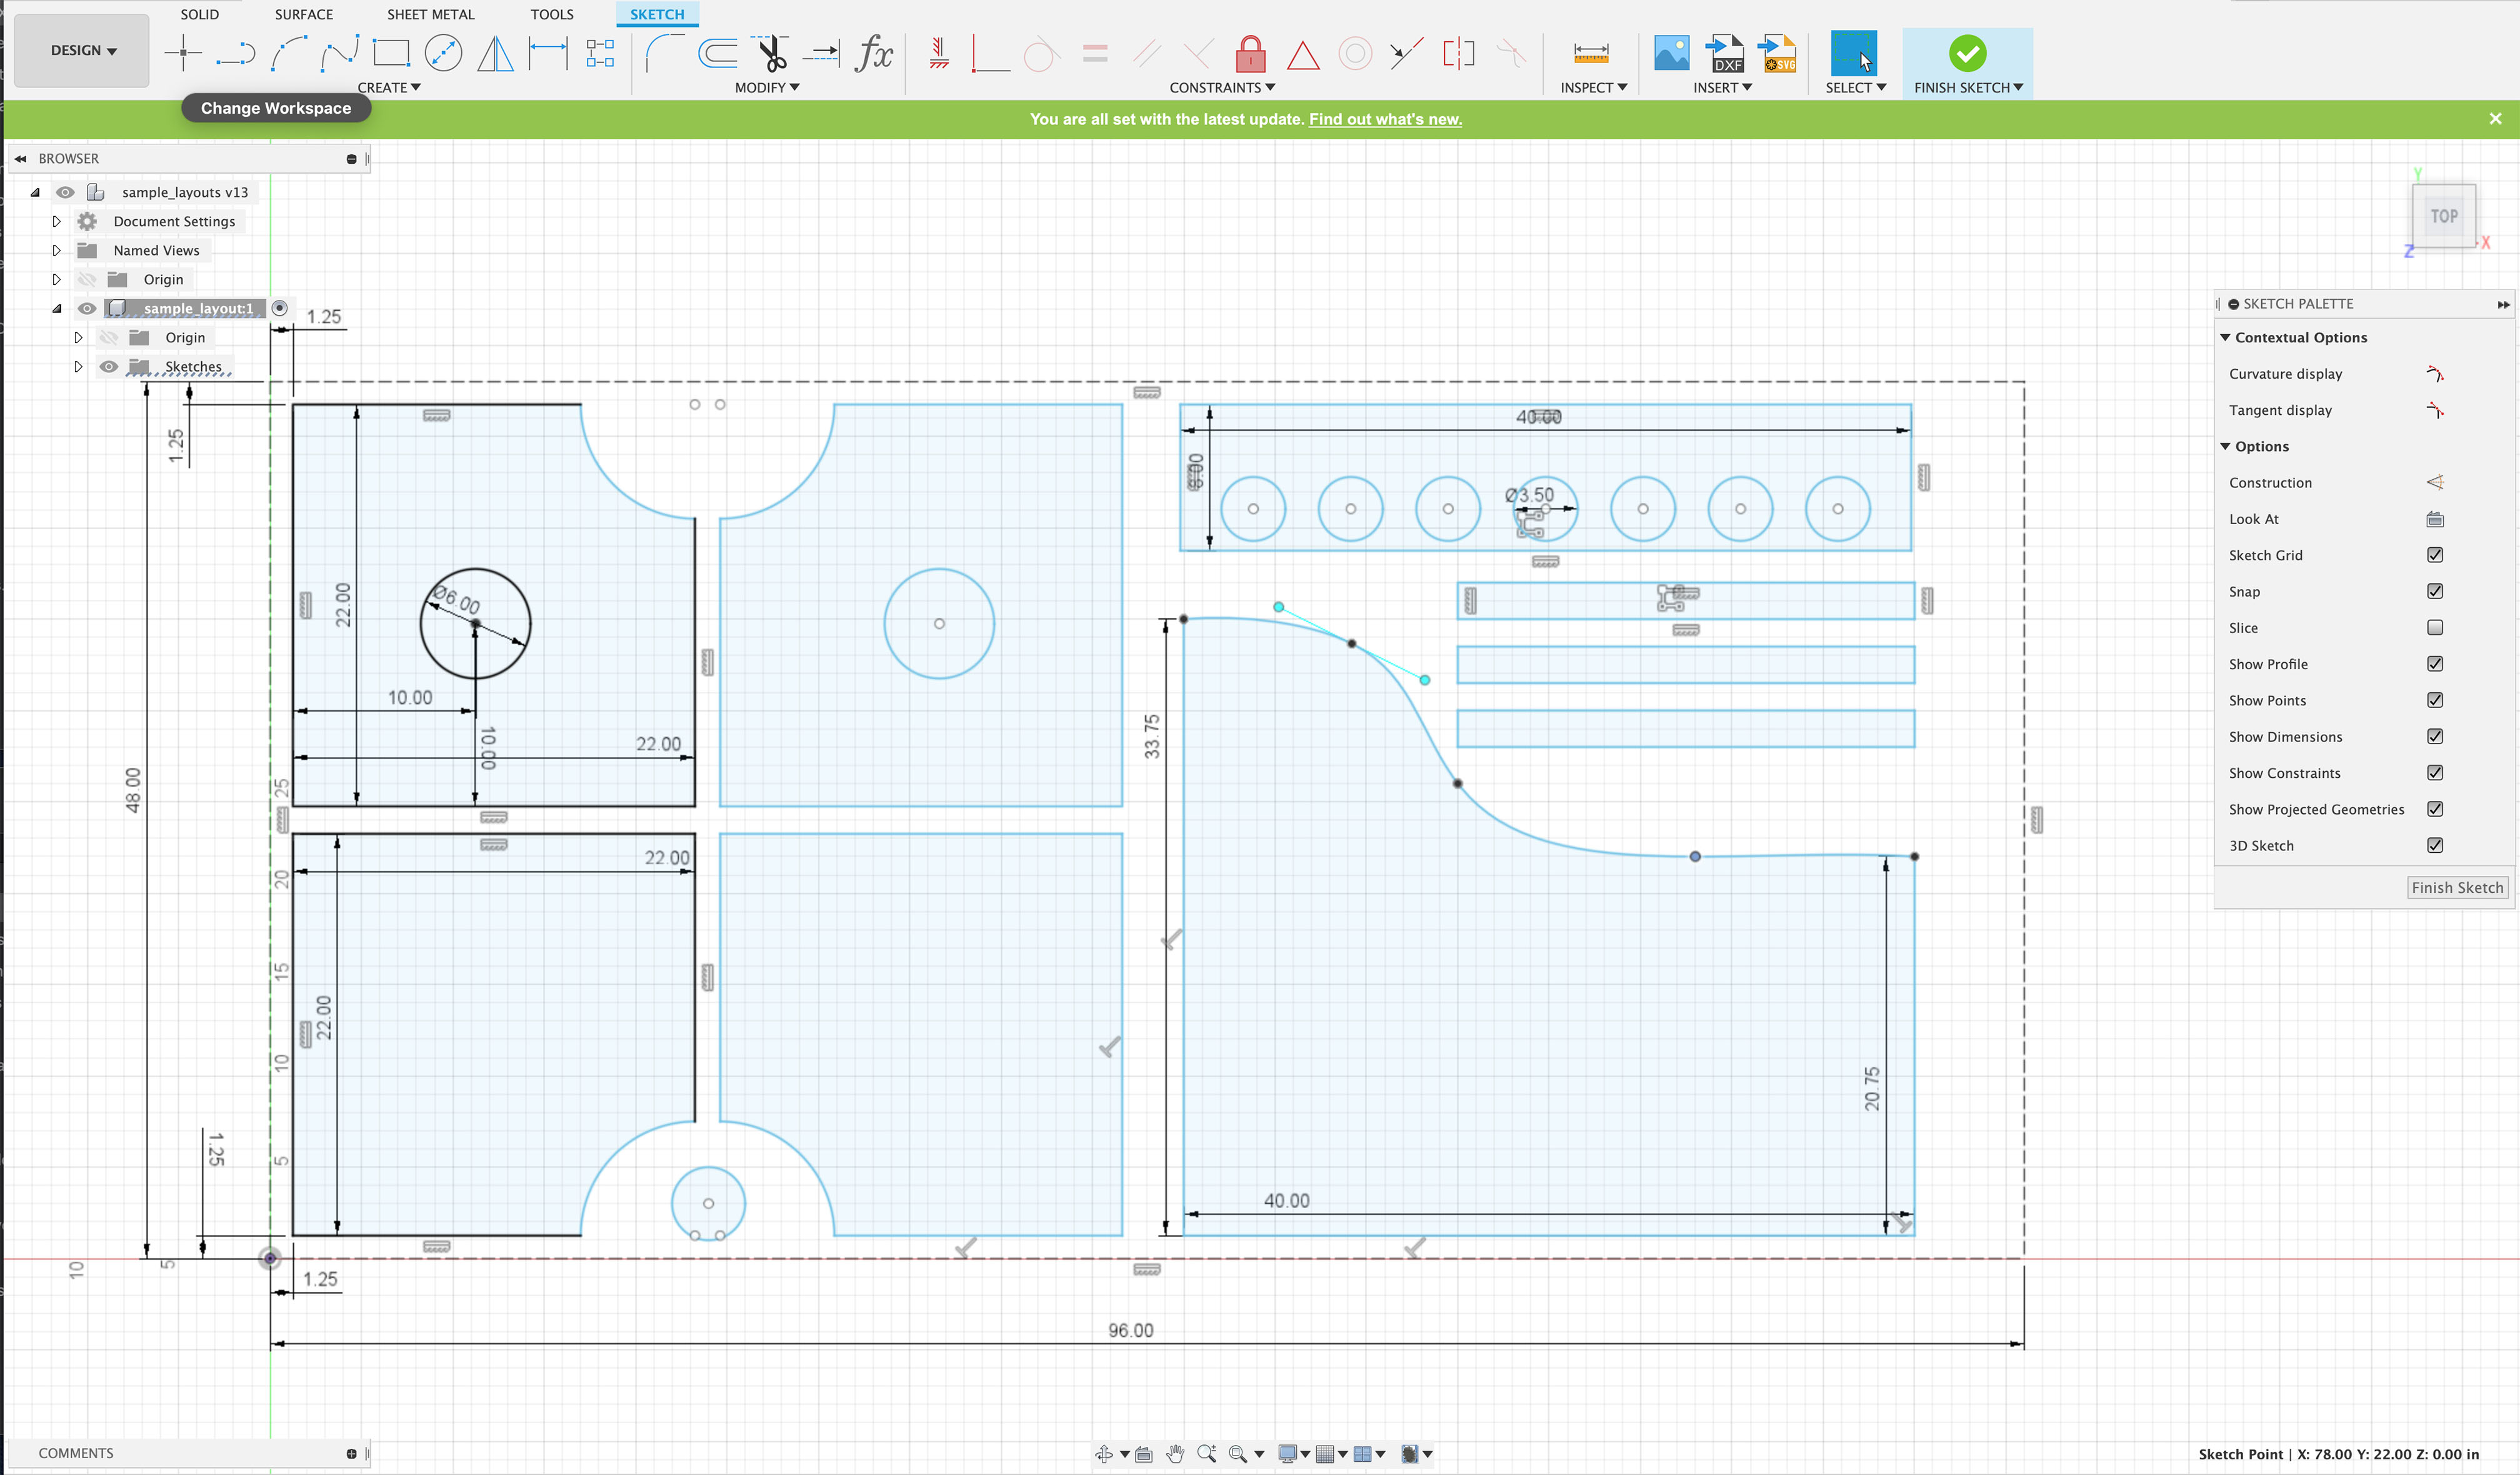Click the Finish Sketch palette button
This screenshot has height=1475, width=2520.
(x=2456, y=887)
